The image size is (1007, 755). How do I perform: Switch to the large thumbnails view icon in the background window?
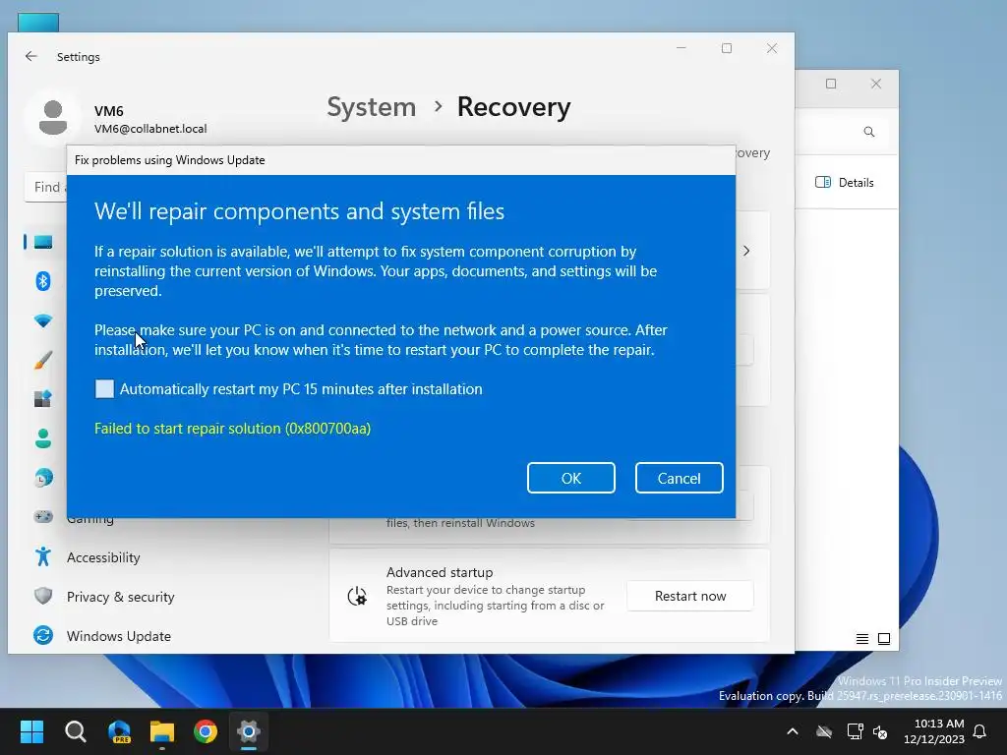point(884,639)
